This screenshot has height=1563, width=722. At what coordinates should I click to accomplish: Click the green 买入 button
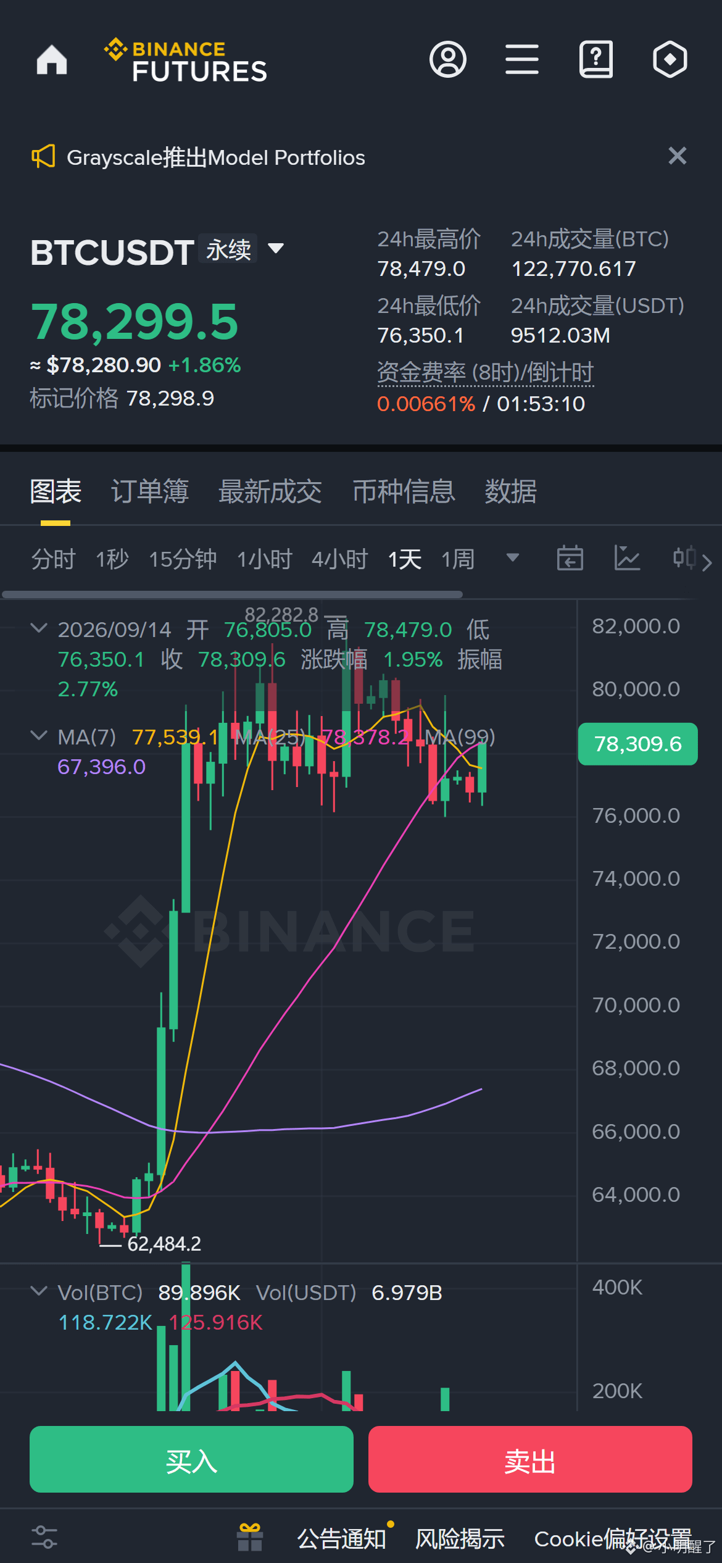(191, 1459)
